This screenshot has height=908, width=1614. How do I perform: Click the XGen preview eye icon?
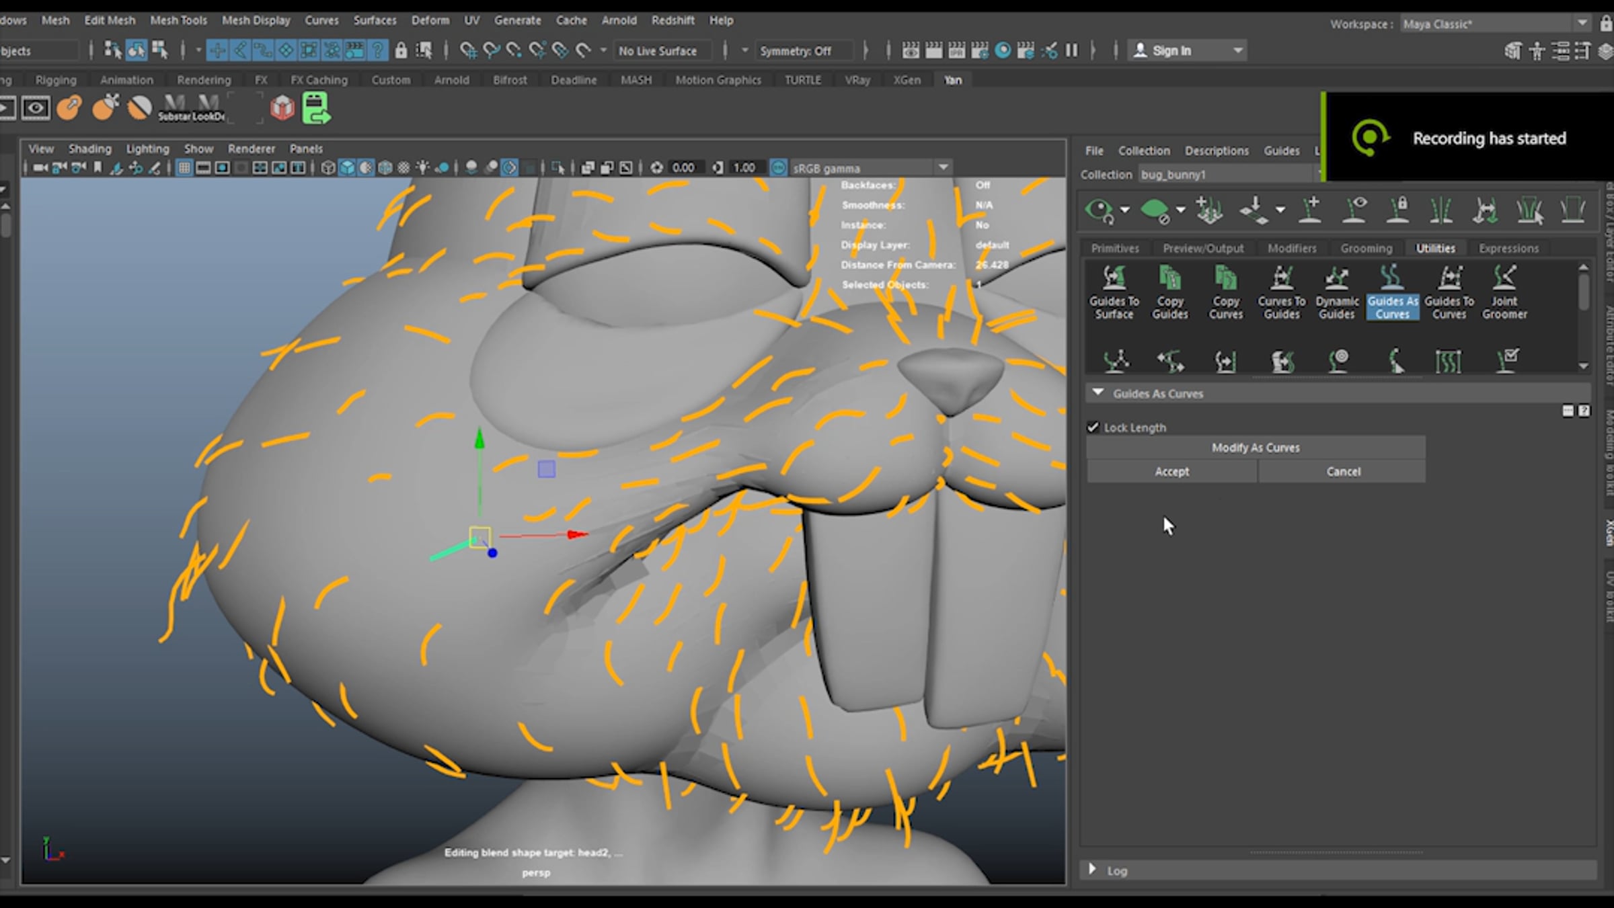coord(1100,211)
